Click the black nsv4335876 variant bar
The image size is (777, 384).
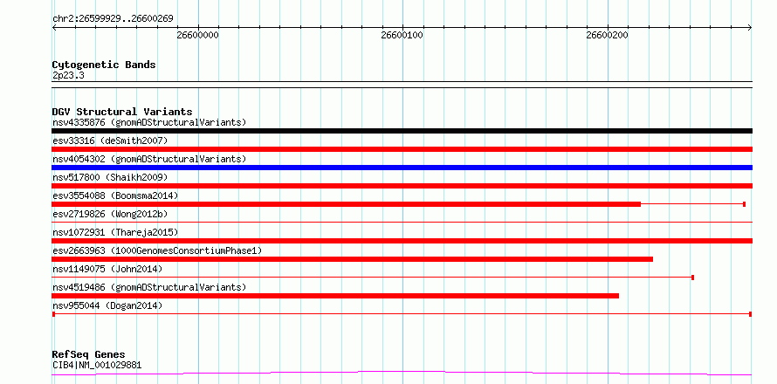[402, 131]
